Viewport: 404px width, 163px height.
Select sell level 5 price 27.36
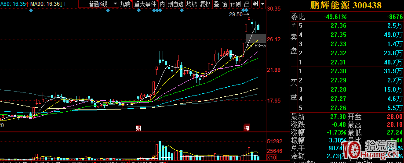tap(338, 26)
